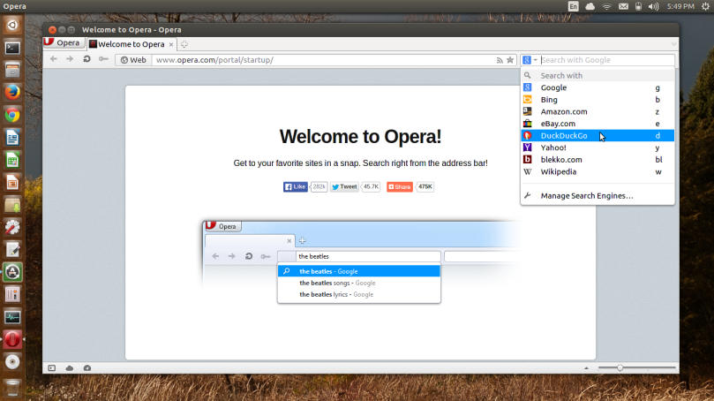Select Amazon.com search engine
This screenshot has height=401, width=714.
[598, 111]
